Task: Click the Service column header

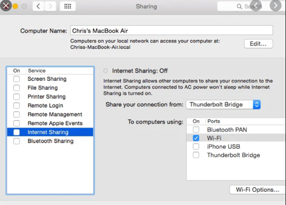Action: click(x=37, y=71)
